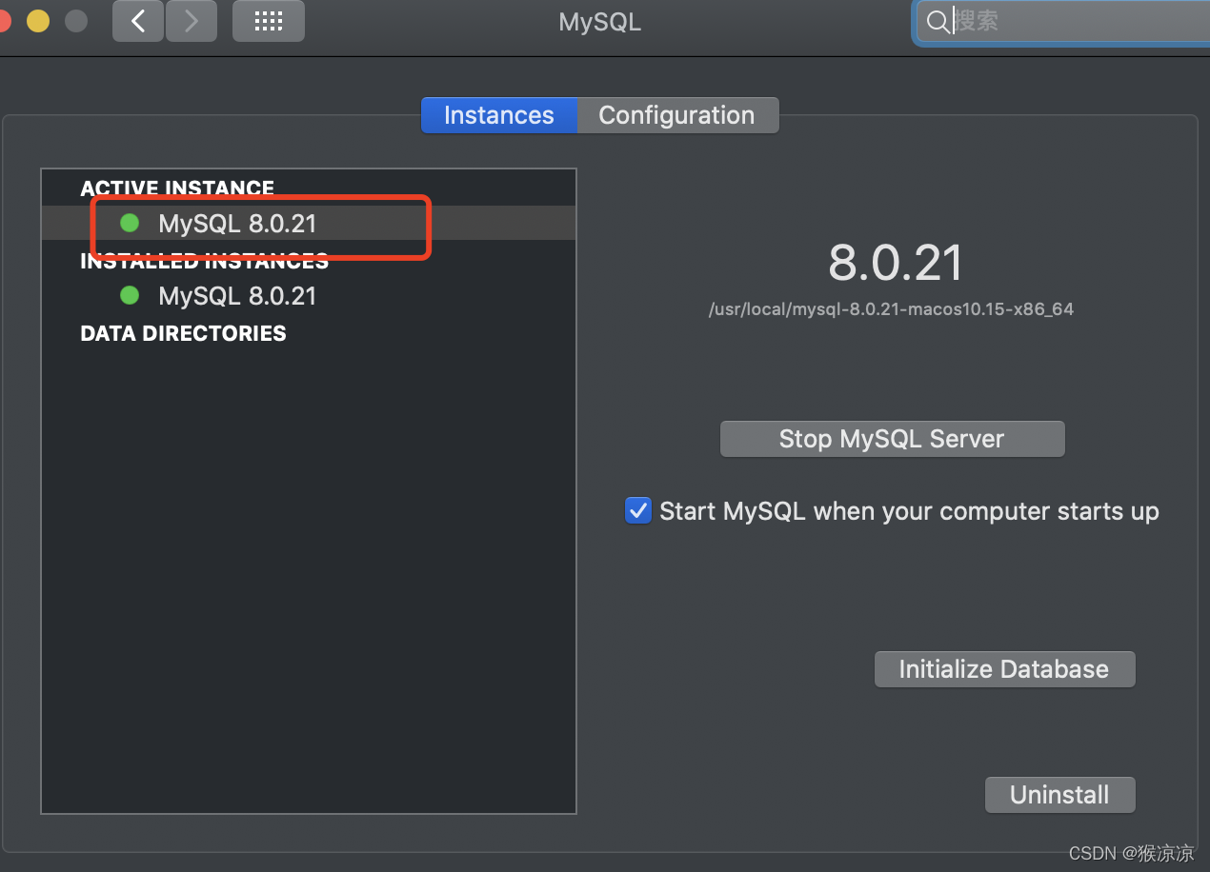Click the INSTALLED INSTANCES heading

tap(205, 261)
